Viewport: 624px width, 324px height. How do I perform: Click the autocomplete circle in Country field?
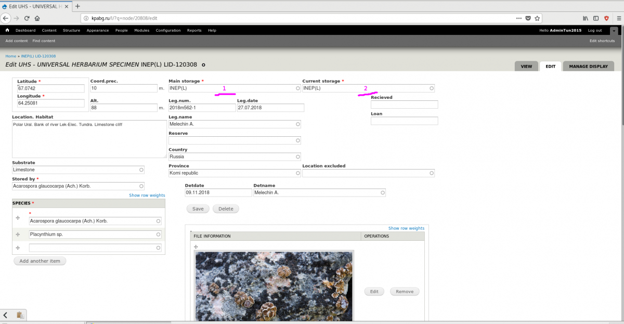coord(297,157)
